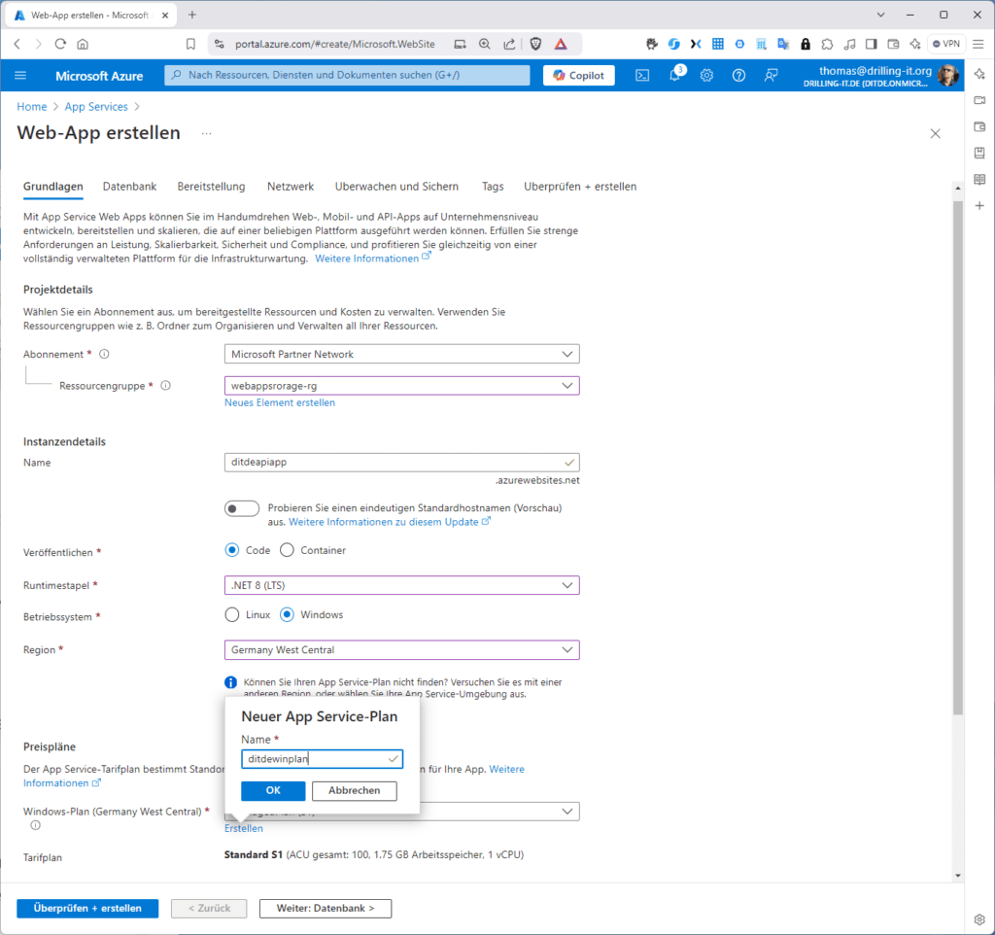Open the help question mark icon
This screenshot has width=995, height=935.
(738, 76)
